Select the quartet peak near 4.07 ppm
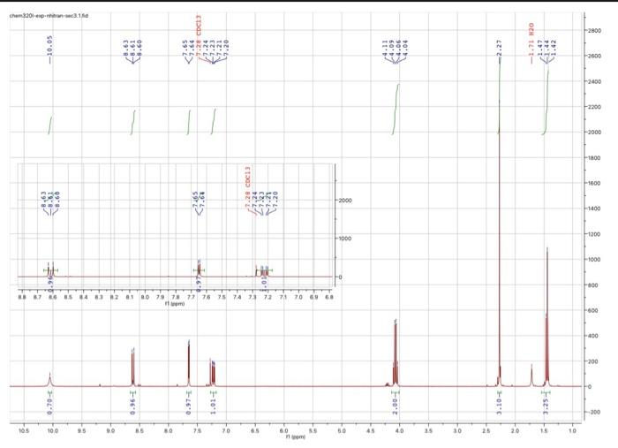 396,353
